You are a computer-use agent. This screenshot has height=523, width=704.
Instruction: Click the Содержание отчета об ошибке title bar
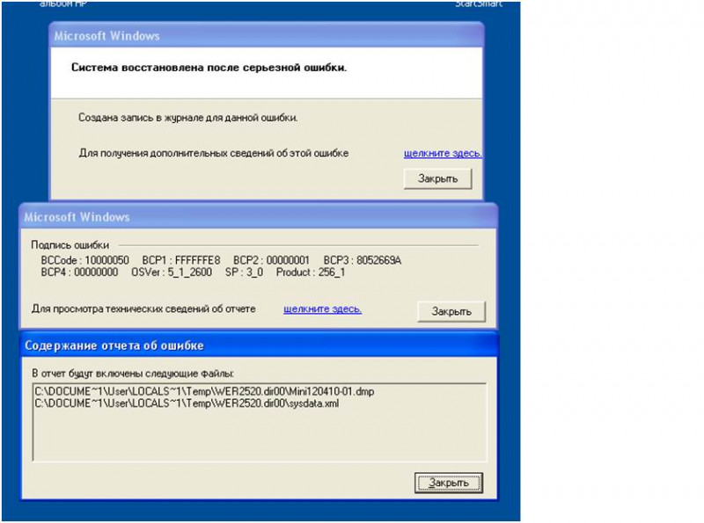[x=260, y=345]
